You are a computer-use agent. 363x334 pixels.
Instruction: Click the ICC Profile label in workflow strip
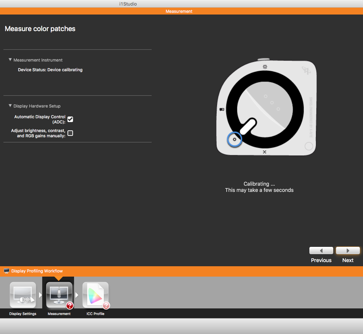click(96, 314)
